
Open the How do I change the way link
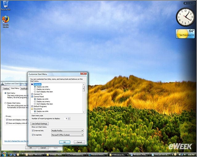(16, 141)
